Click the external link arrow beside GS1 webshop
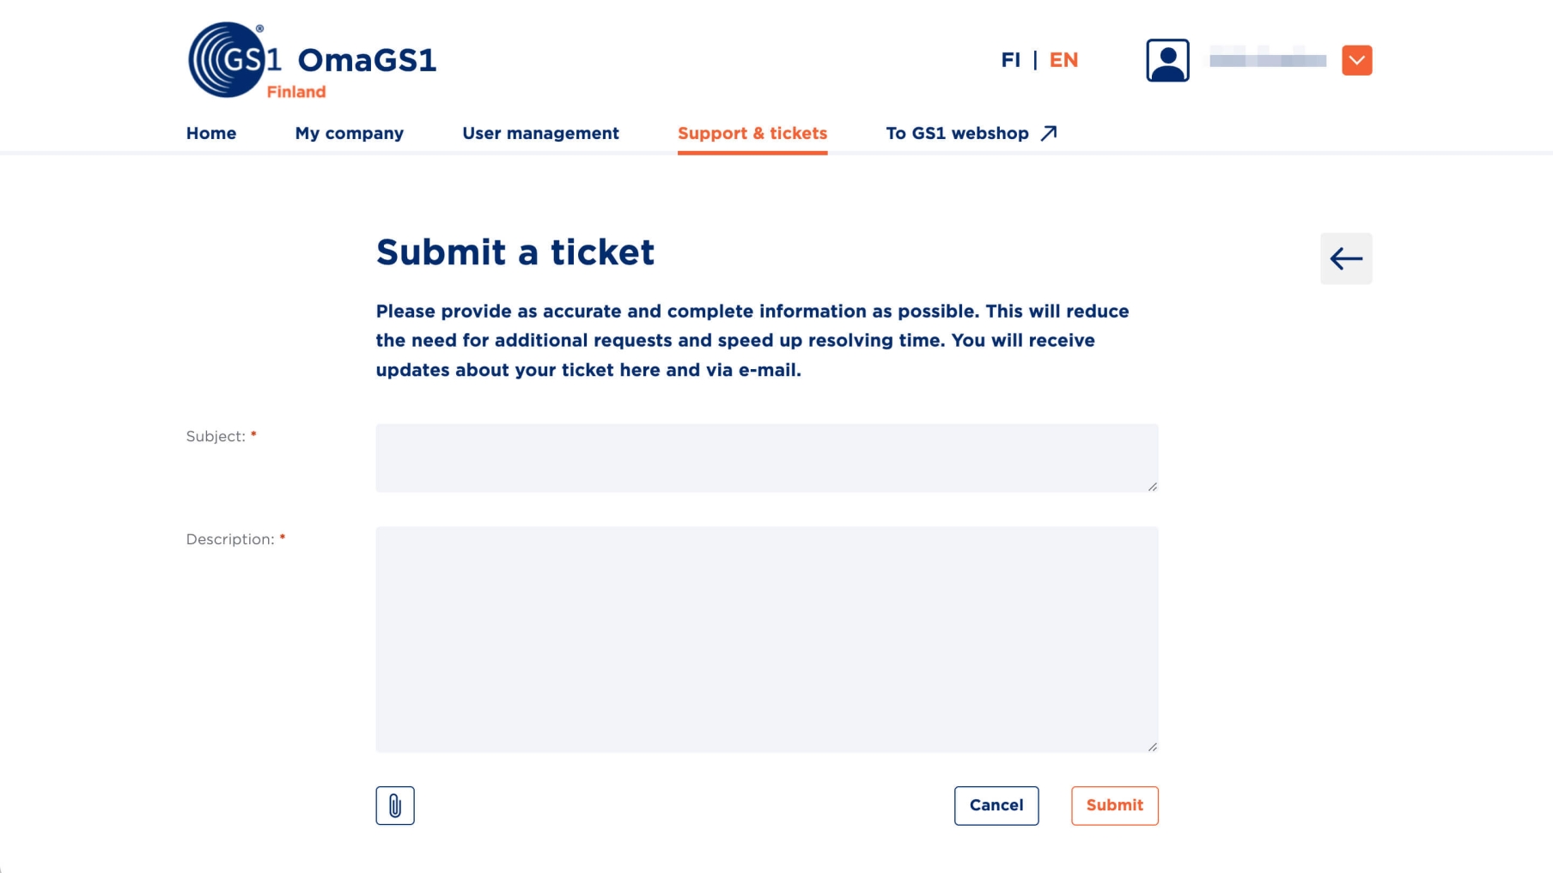Viewport: 1553px width, 873px height. point(1050,133)
